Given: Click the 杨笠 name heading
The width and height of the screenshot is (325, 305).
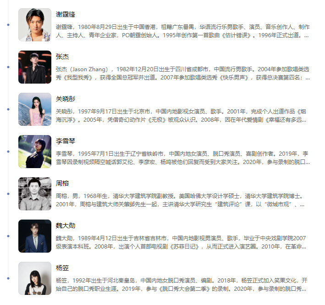Looking at the screenshot, I should tap(62, 268).
